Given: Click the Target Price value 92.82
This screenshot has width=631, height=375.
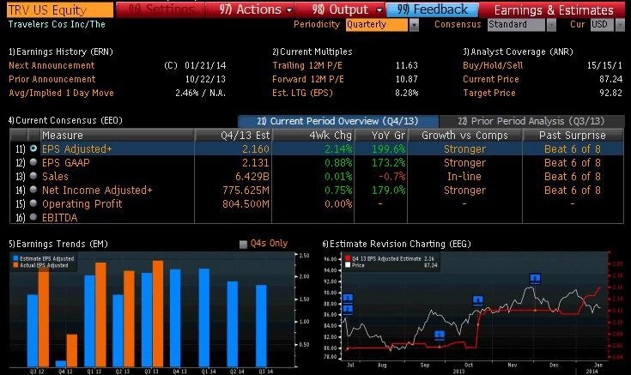Looking at the screenshot, I should coord(611,93).
